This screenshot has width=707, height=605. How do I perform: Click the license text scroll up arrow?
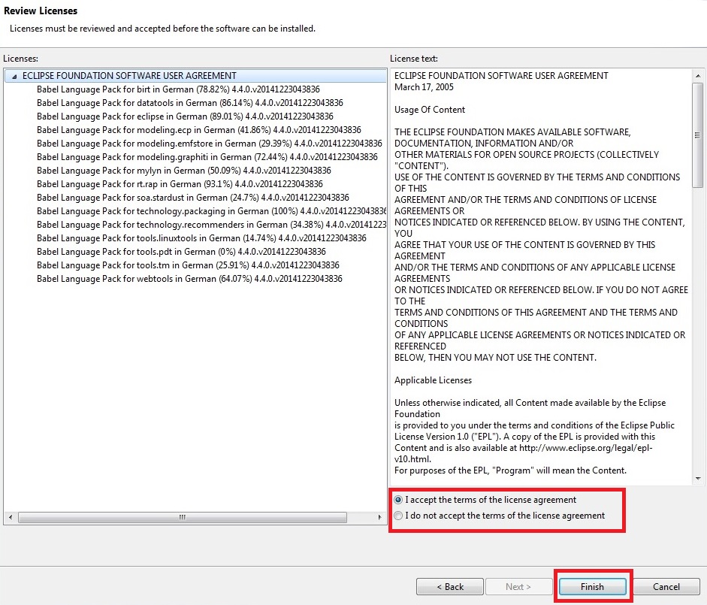(697, 76)
